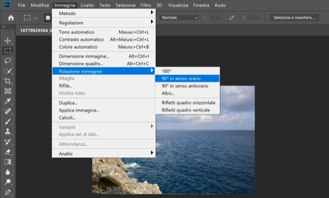Select the Blur tool
This screenshot has width=329, height=198.
[8, 172]
